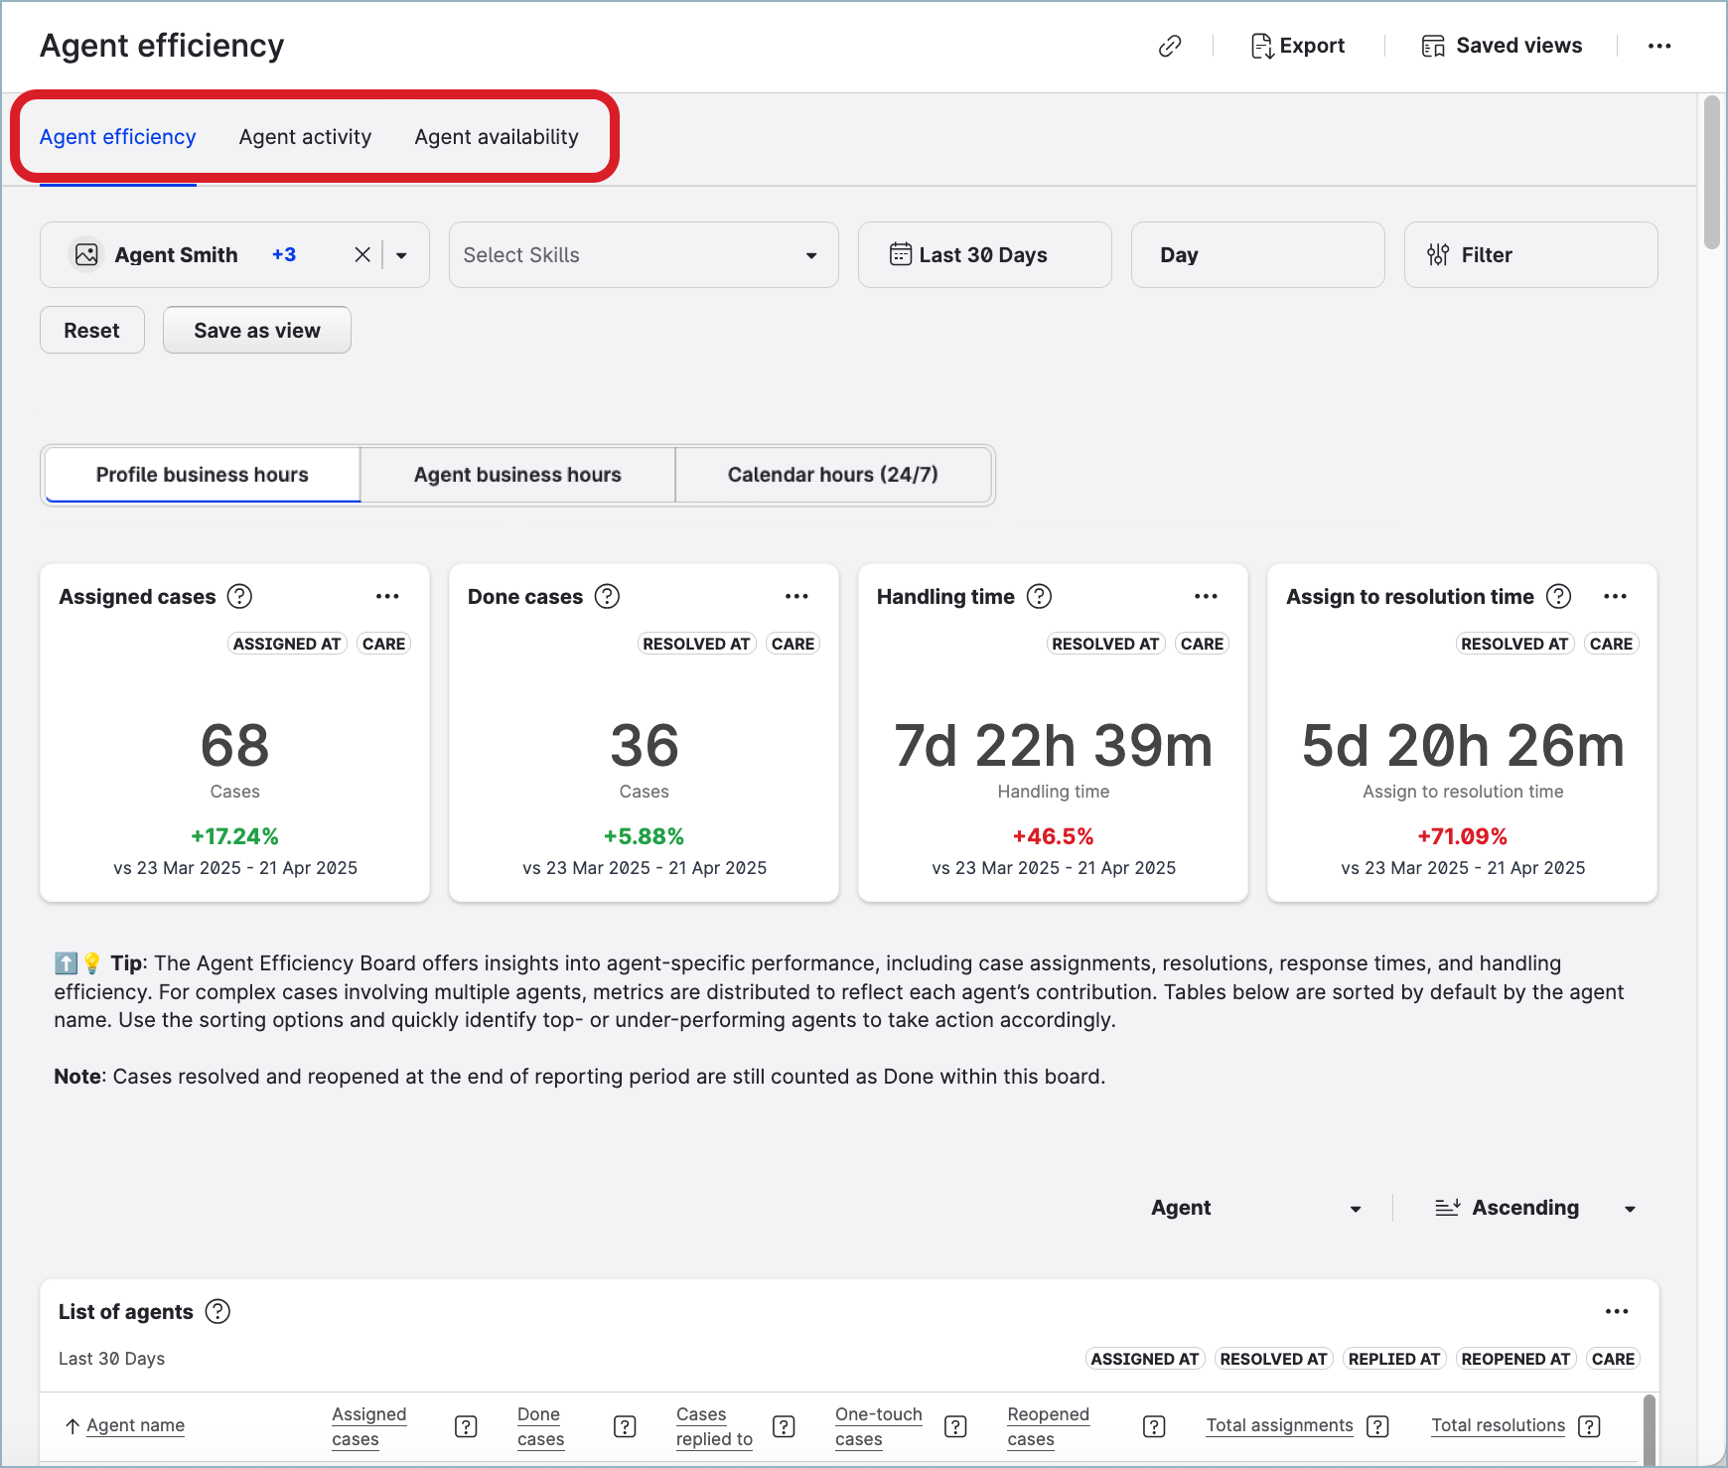1728x1468 pixels.
Task: Switch to Profile business hours
Action: tap(203, 475)
